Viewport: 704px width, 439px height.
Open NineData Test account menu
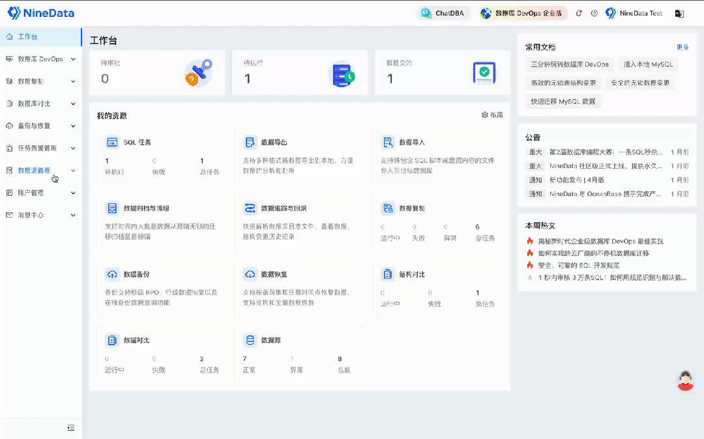tap(634, 14)
